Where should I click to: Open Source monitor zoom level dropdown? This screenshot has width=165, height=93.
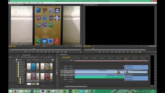tap(21, 46)
